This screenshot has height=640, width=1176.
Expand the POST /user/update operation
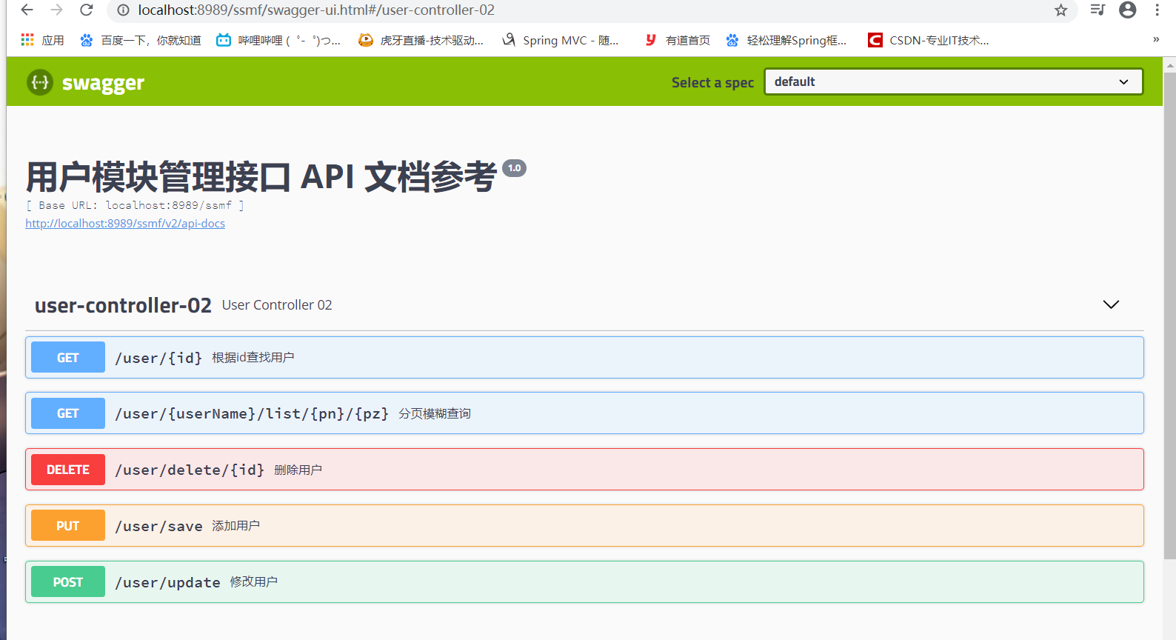click(x=584, y=582)
